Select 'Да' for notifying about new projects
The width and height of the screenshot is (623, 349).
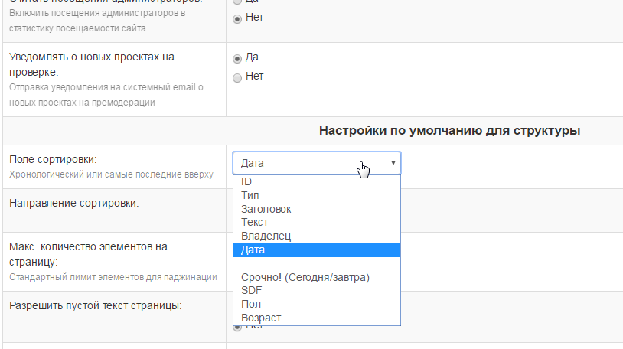coord(237,58)
